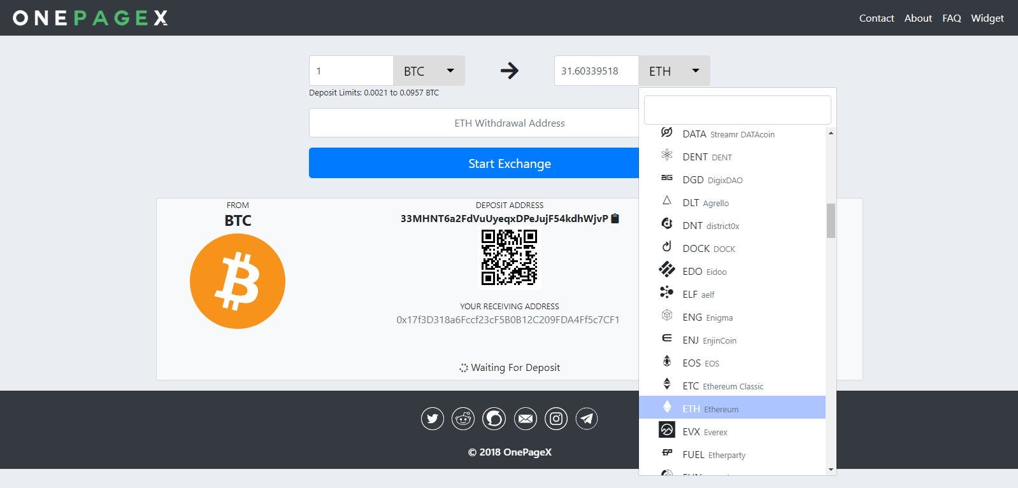The image size is (1018, 488).
Task: Click the DATA Streamr coin icon
Action: click(667, 132)
